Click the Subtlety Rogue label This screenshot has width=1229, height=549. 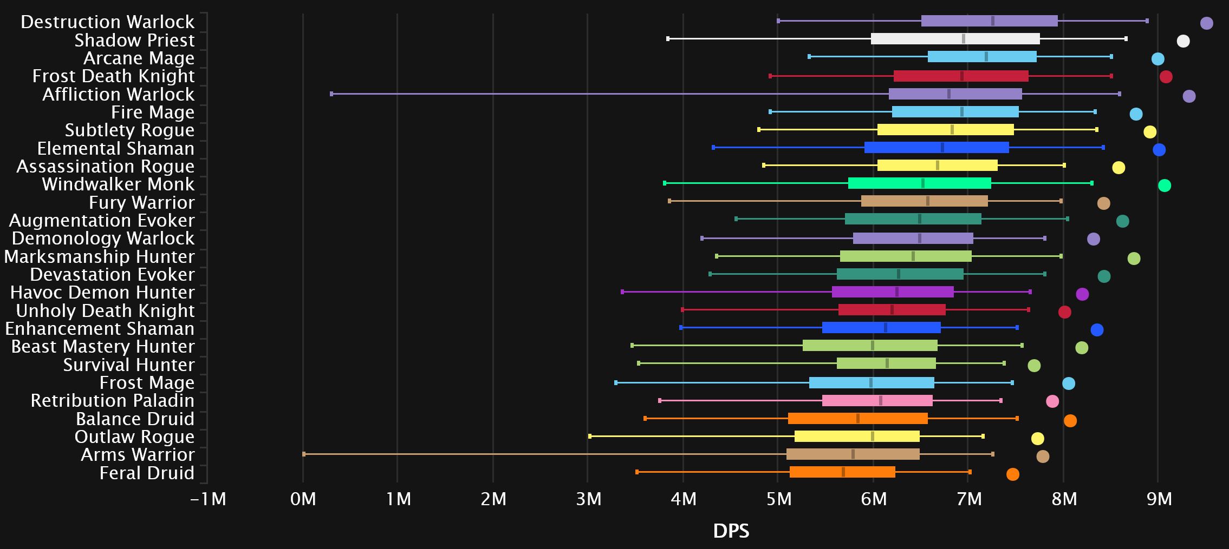129,130
